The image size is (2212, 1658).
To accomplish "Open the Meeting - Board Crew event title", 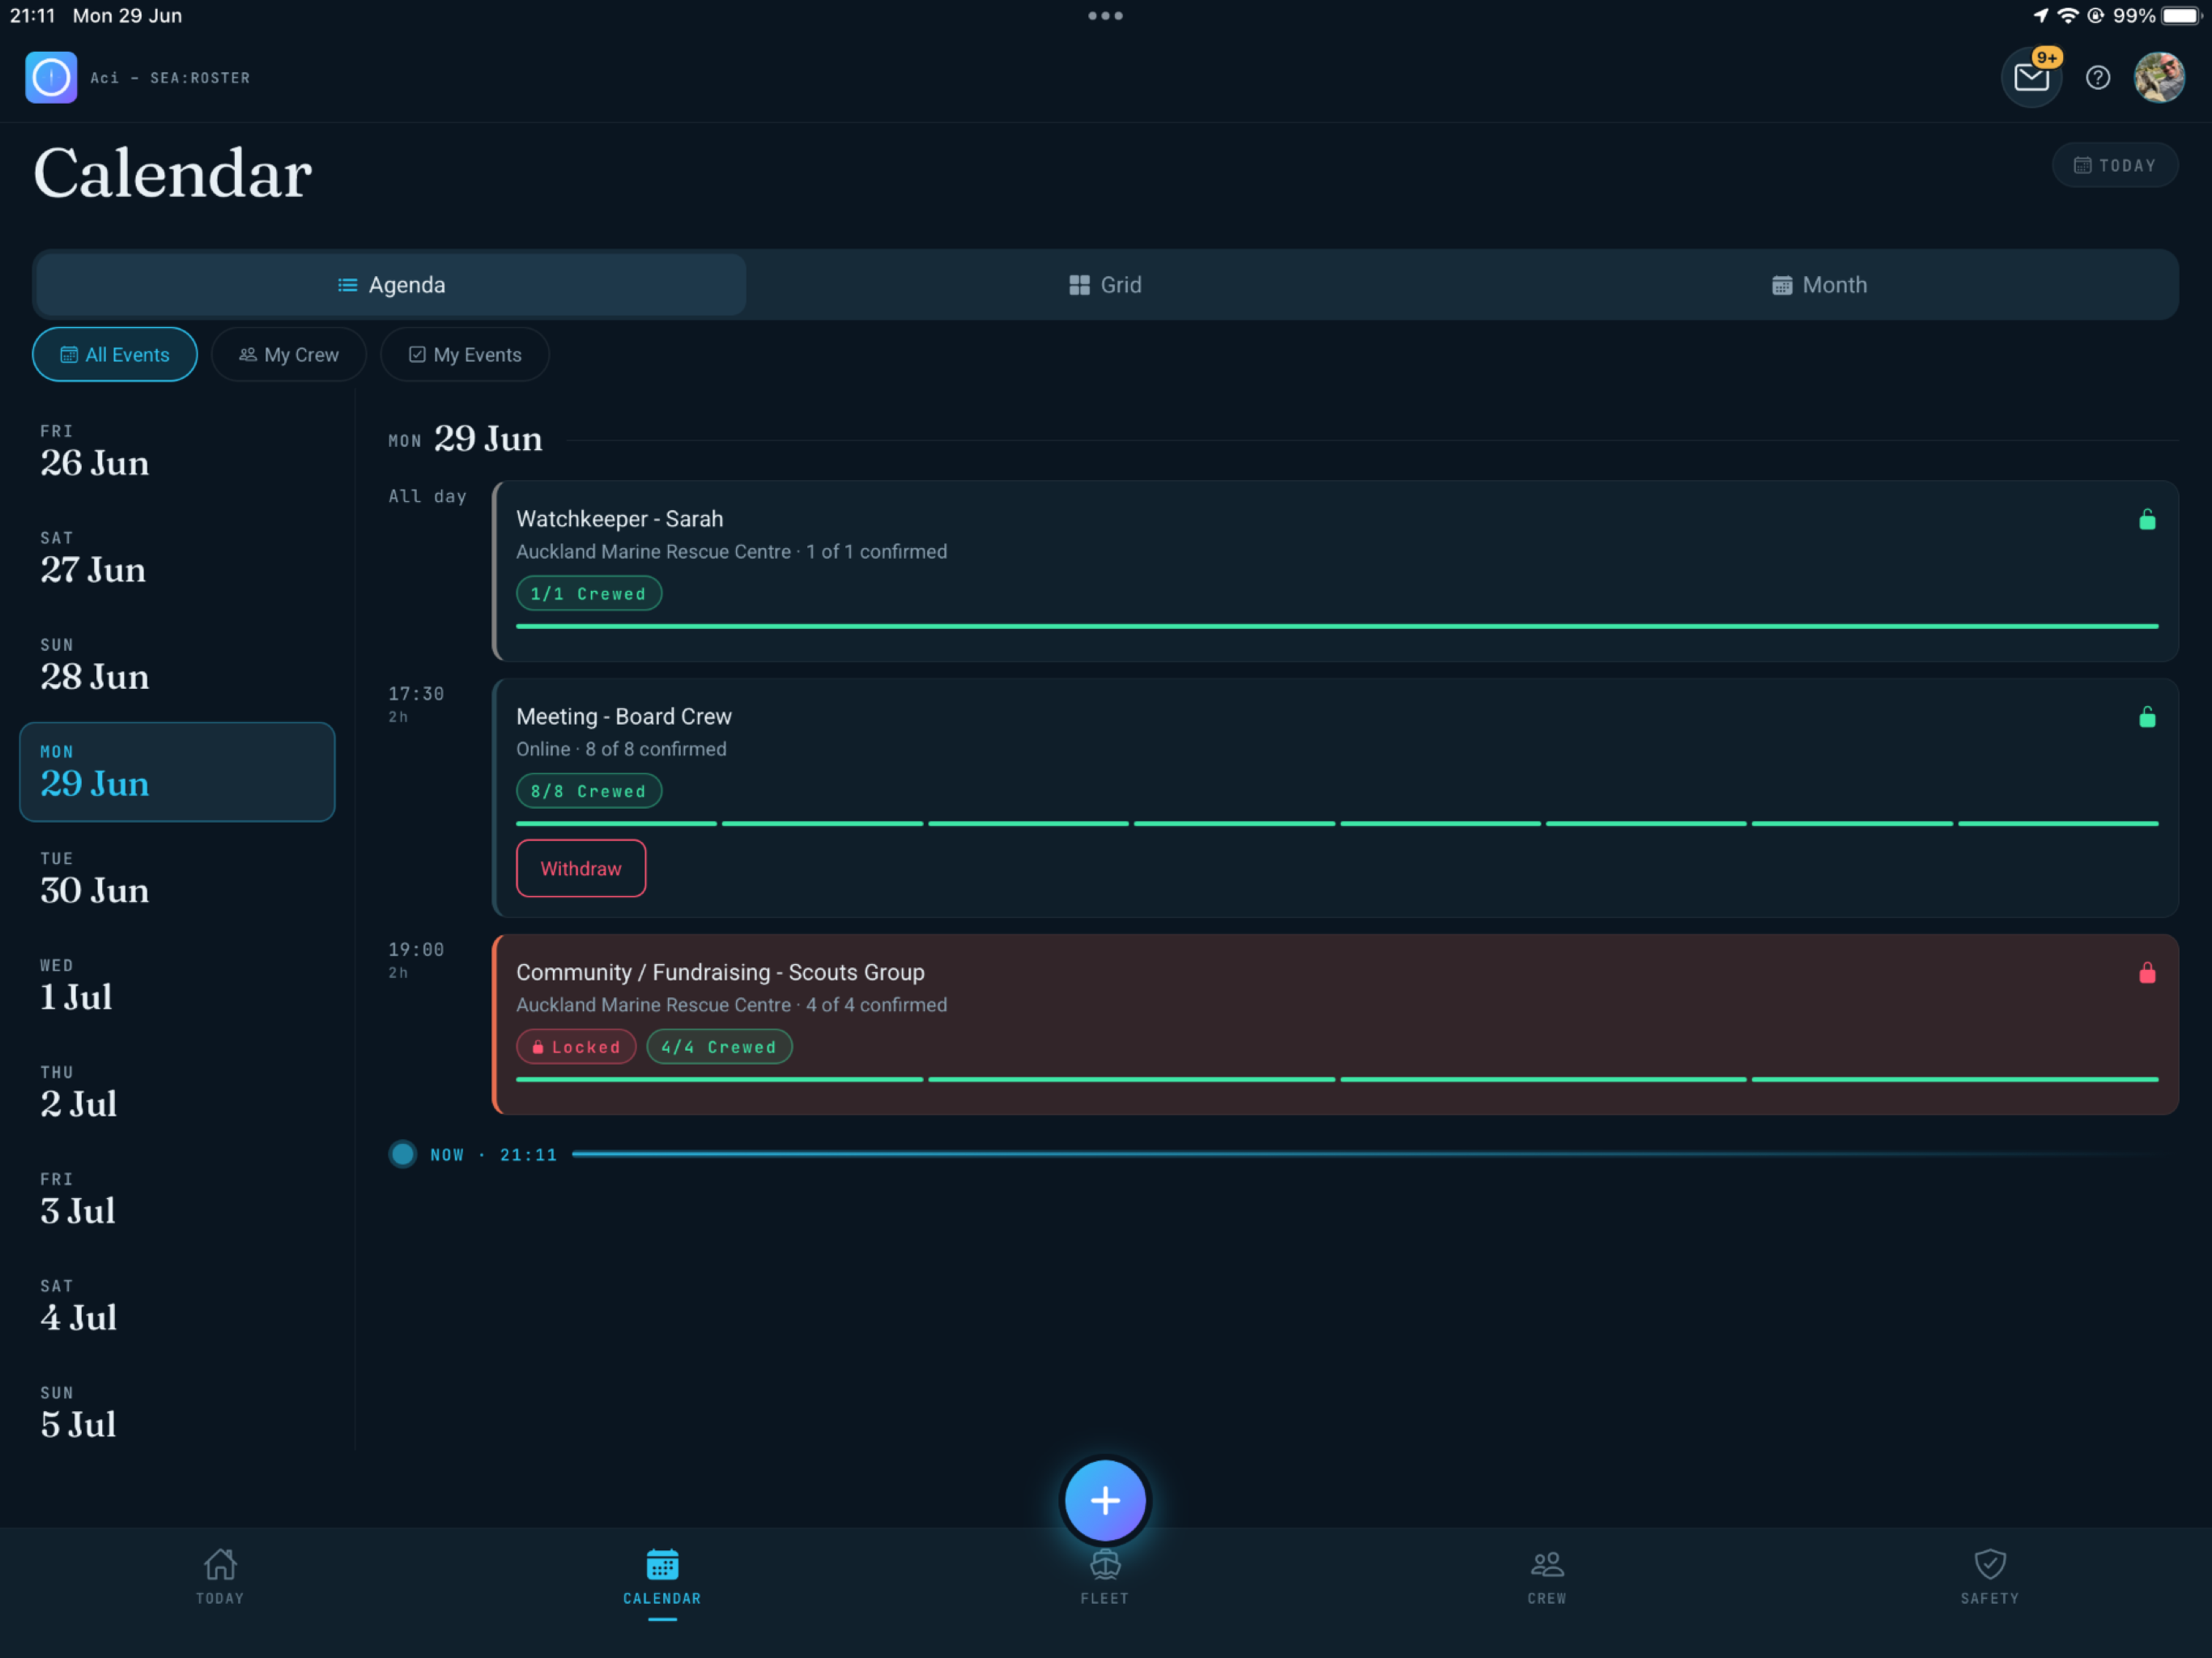I will [624, 717].
